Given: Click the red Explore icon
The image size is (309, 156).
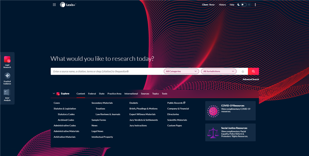Looking at the screenshot, I should click(x=58, y=94).
